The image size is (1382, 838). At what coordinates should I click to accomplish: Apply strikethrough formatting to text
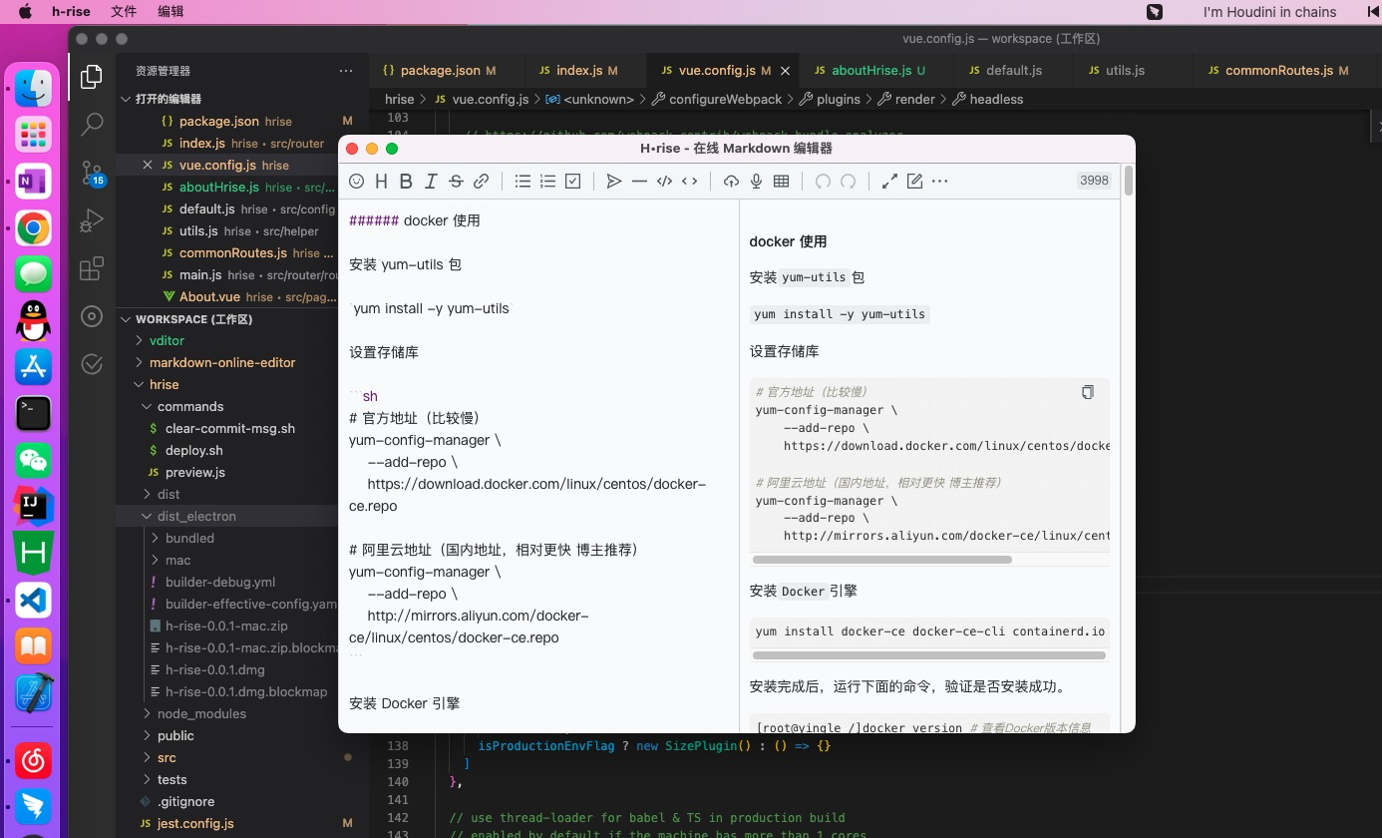pos(456,181)
